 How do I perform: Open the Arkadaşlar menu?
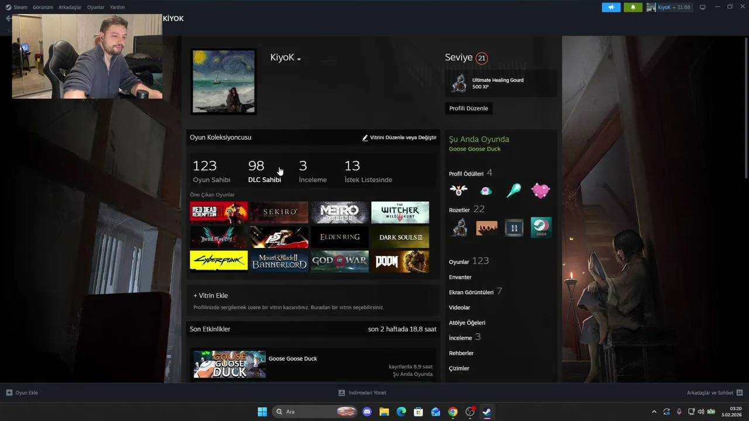click(x=70, y=8)
